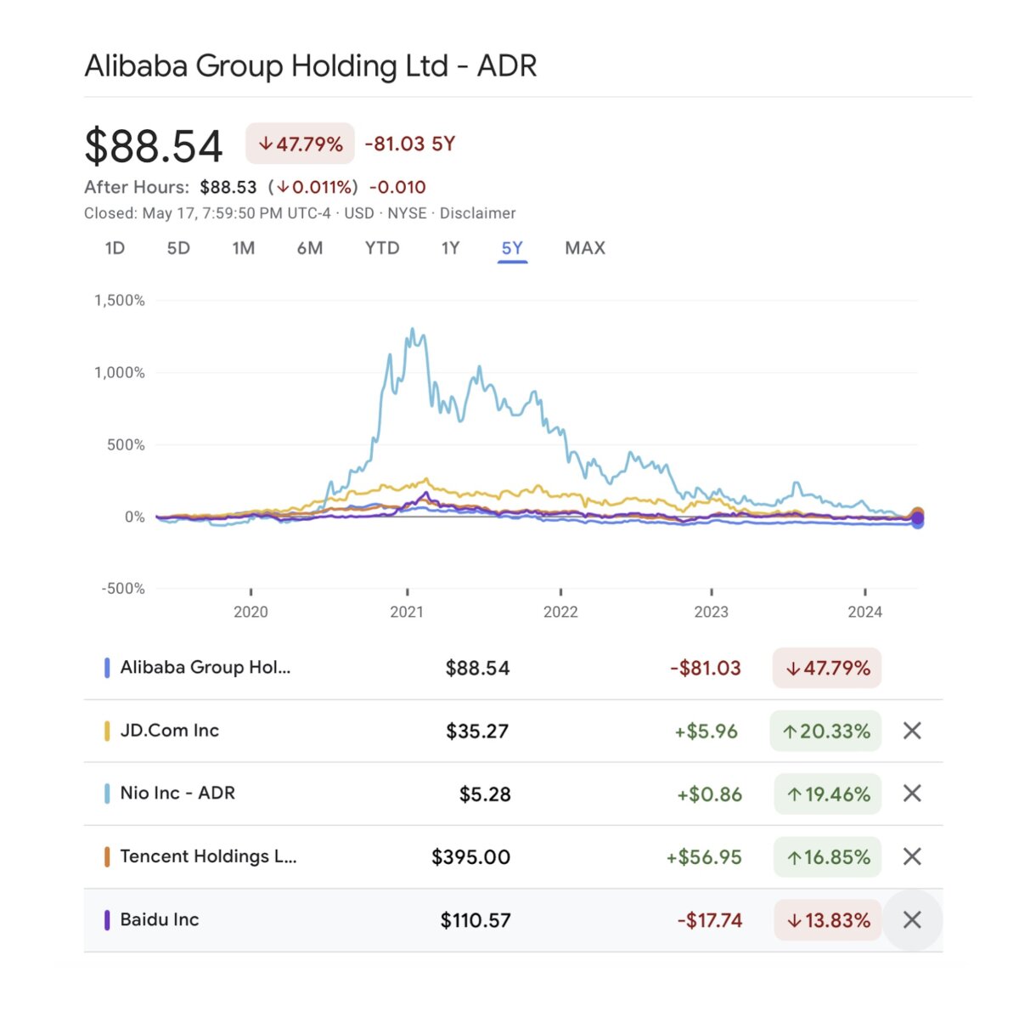Remove Nio Inc - ADR comparison
Screen dimensions: 1019x1017
pos(912,794)
